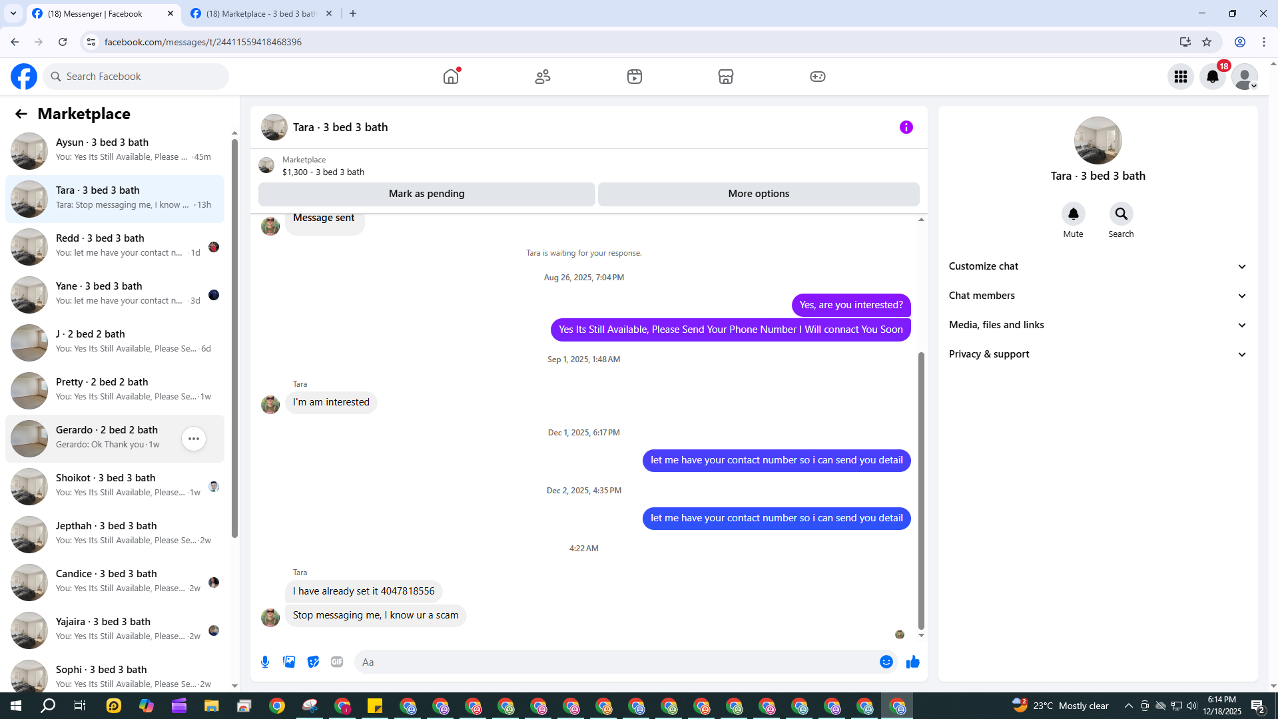Click the More options button
Viewport: 1278px width, 719px height.
[x=759, y=194]
